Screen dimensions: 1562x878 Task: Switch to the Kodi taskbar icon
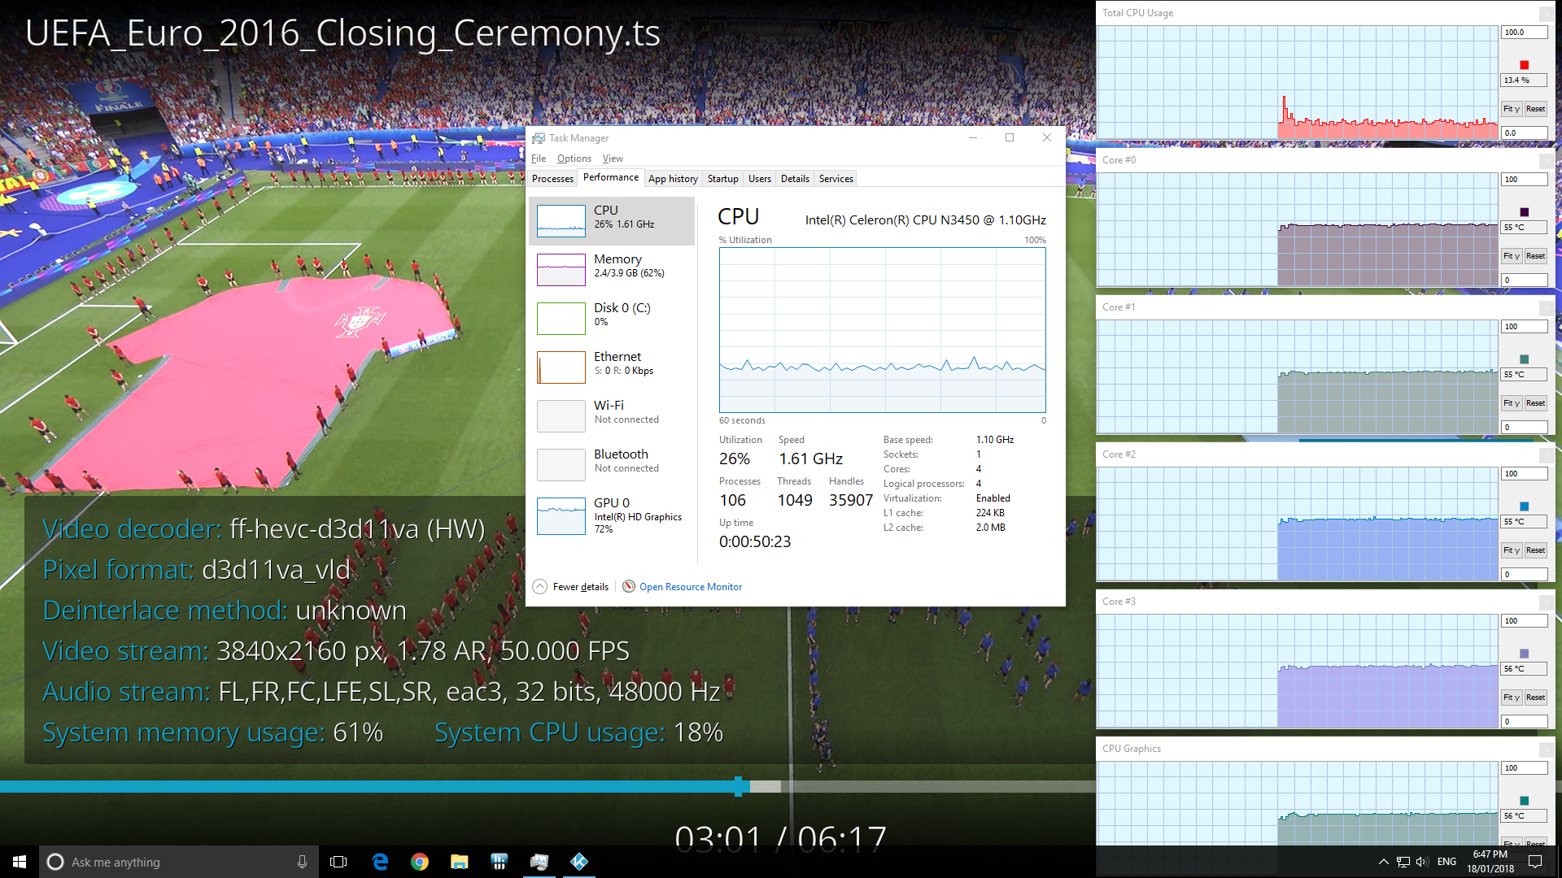click(x=579, y=862)
